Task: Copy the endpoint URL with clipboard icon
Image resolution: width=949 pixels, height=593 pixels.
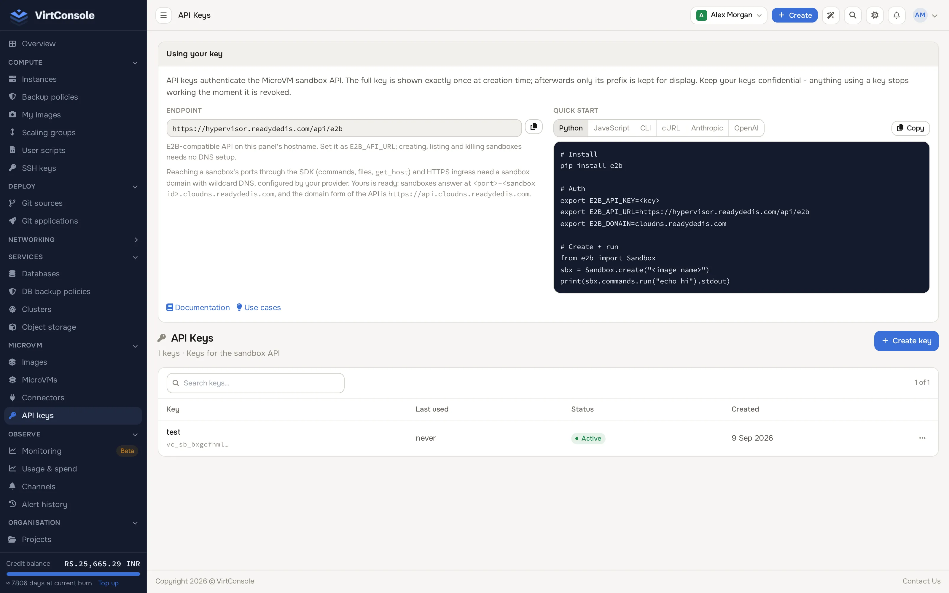Action: pos(533,127)
